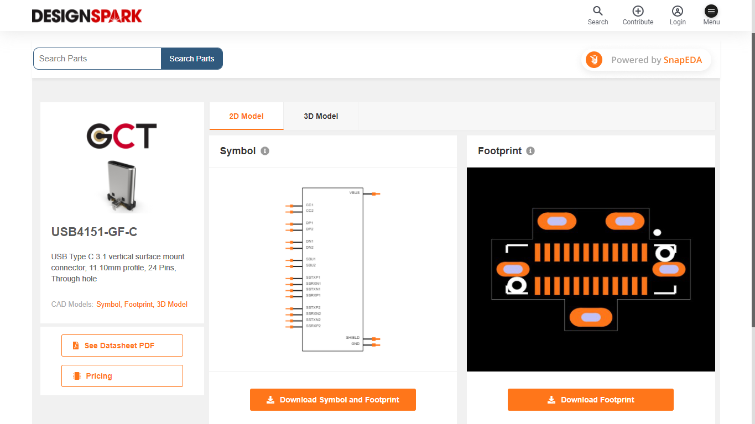Open the Contribute plus icon
This screenshot has width=755, height=424.
(638, 11)
